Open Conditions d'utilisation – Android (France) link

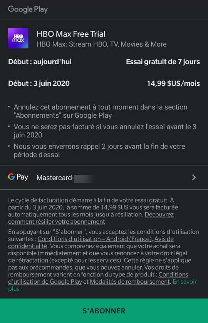click(x=95, y=239)
